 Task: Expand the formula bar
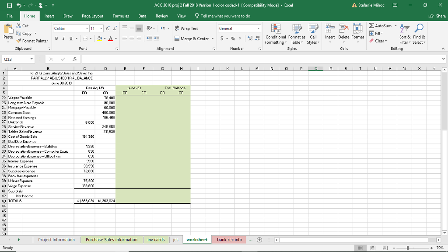[443, 59]
